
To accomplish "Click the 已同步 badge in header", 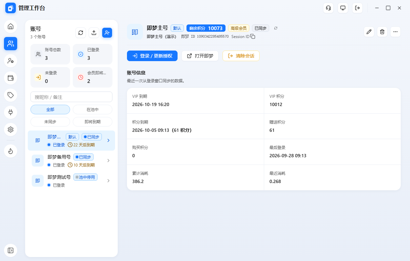I will [x=261, y=28].
